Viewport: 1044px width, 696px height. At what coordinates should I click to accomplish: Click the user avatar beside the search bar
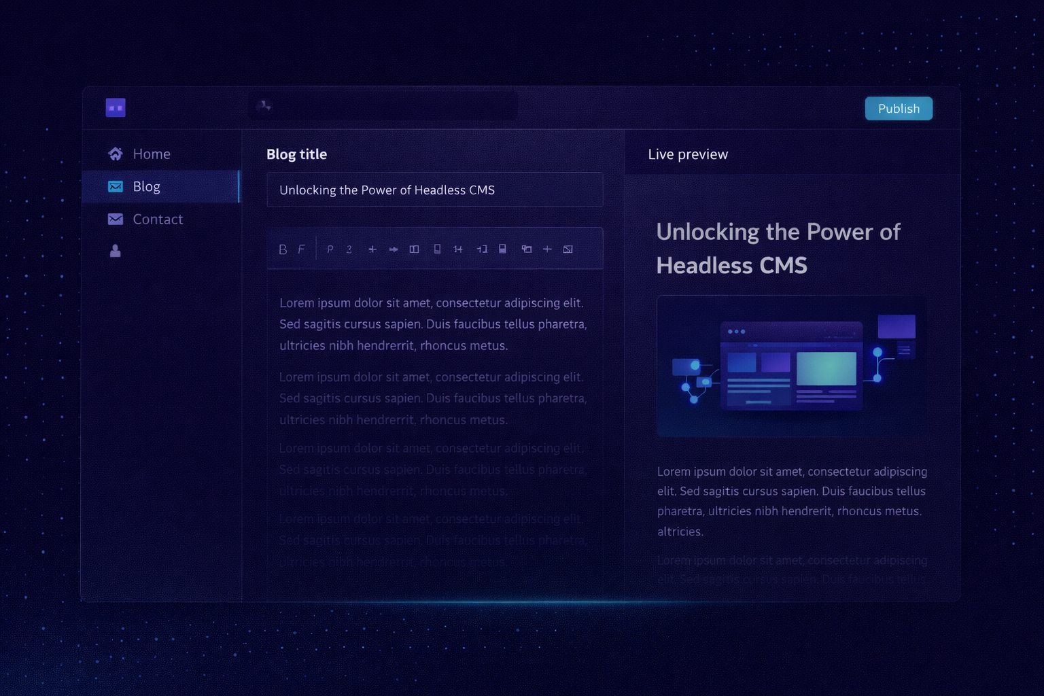tap(264, 105)
